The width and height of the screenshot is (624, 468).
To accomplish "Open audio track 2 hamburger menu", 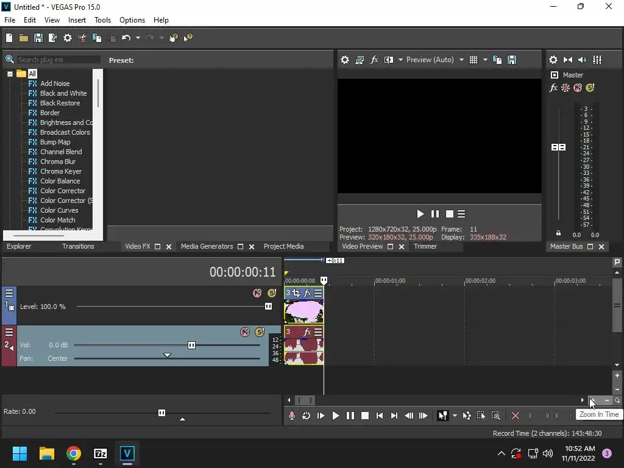I will tap(9, 332).
